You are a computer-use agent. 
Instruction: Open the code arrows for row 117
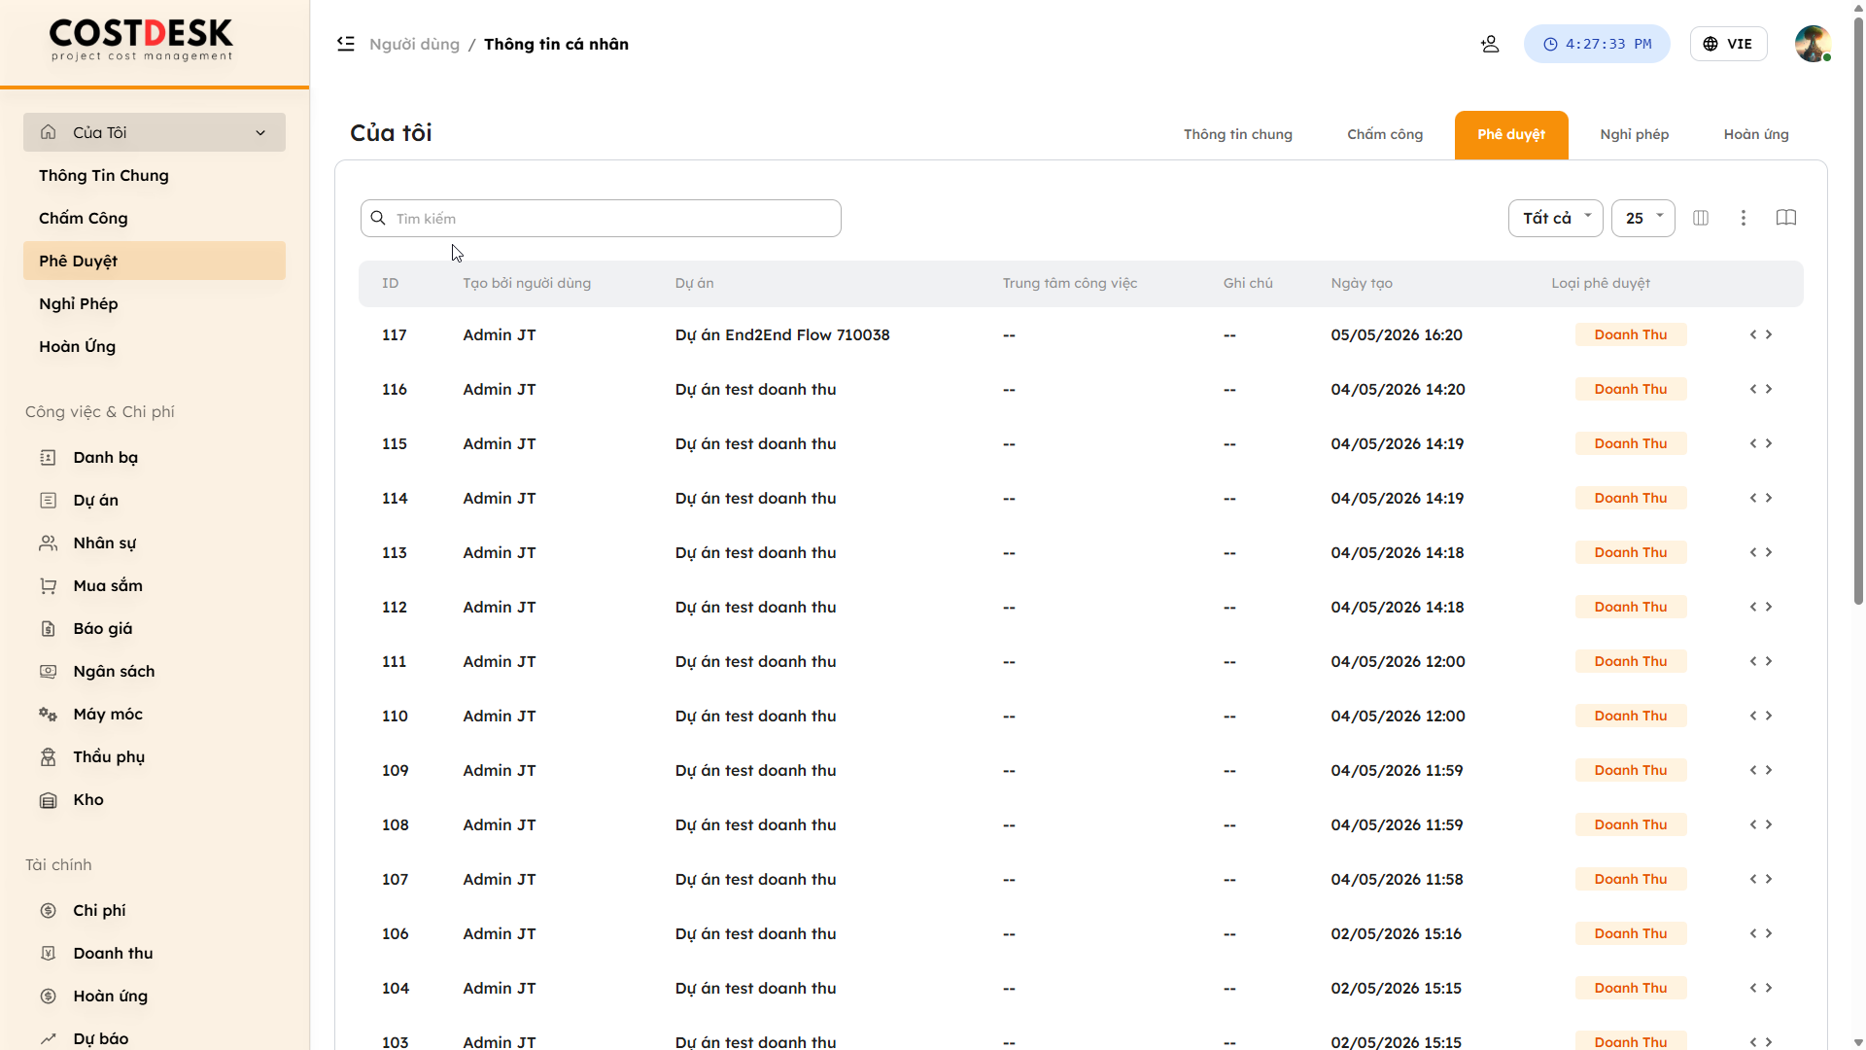[1761, 334]
